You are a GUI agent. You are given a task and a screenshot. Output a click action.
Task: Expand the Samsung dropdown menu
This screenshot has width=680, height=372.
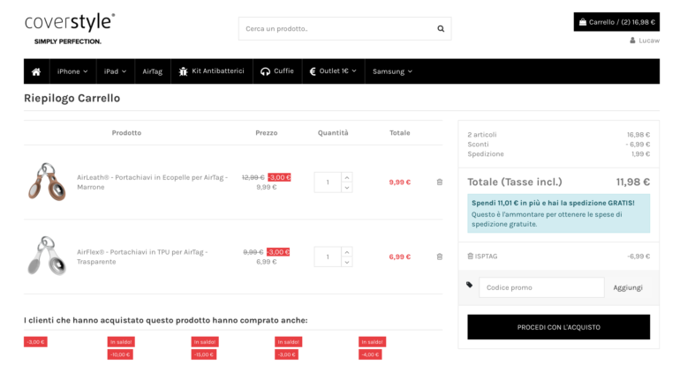(392, 71)
